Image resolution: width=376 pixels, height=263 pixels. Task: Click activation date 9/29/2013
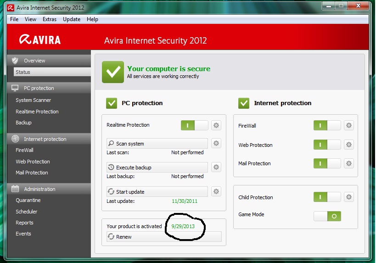click(183, 226)
